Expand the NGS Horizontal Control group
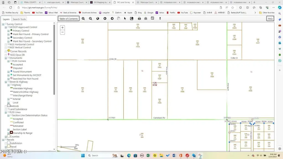The height and width of the screenshot is (159, 283). click(x=9, y=44)
